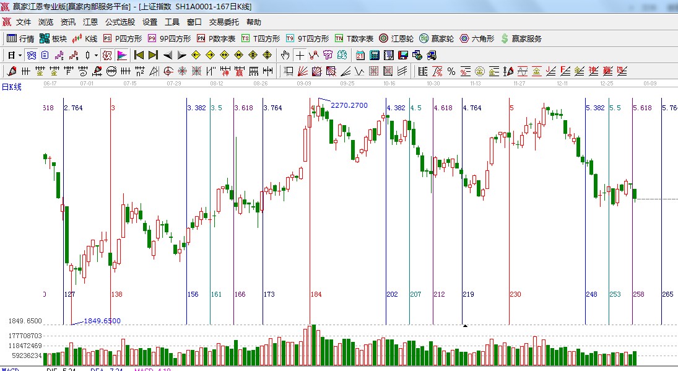Viewport: 678px width, 371px height.
Task: Click the calendar icon showing 21
Action: click(360, 55)
